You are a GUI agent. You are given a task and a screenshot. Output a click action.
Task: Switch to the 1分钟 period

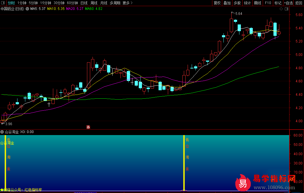(x=22, y=3)
